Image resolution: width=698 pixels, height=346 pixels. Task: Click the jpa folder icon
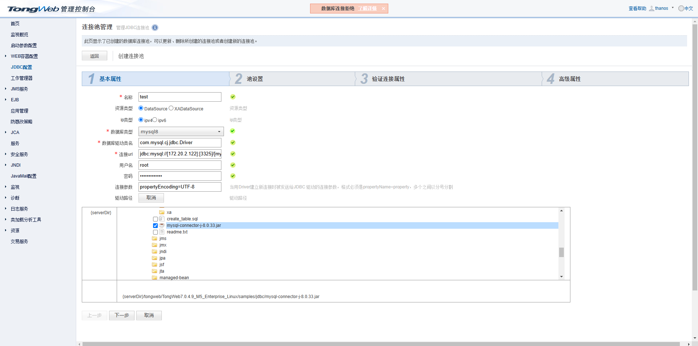coord(155,258)
